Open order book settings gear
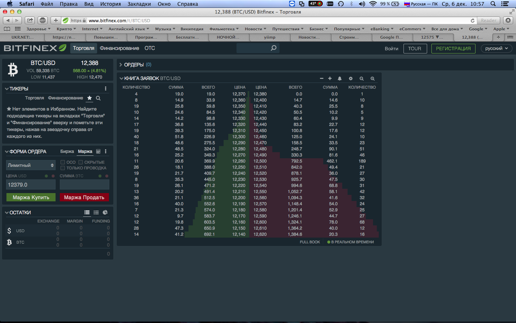 [350, 79]
